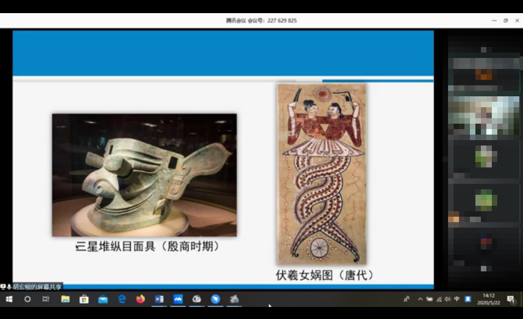Open clock showing 14:12 2020/5/22

coord(489,299)
